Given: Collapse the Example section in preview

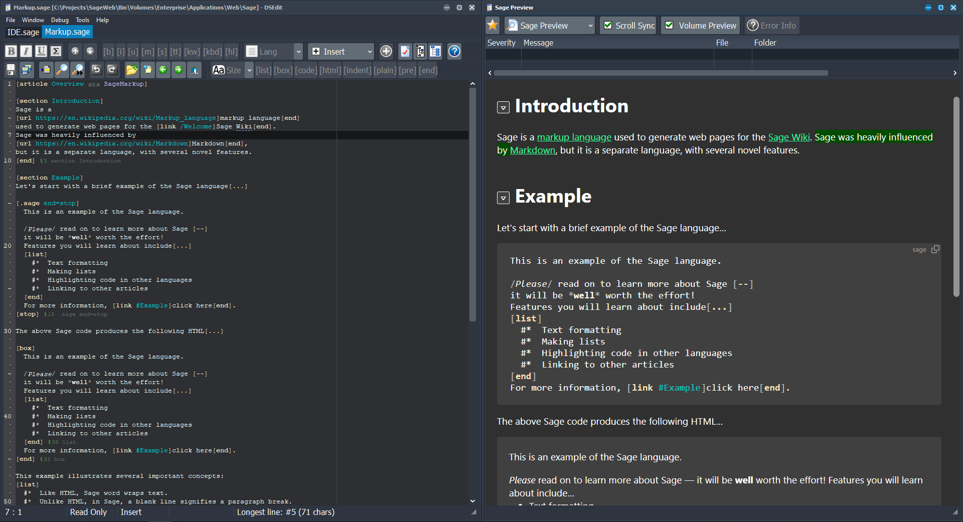Looking at the screenshot, I should coord(503,198).
